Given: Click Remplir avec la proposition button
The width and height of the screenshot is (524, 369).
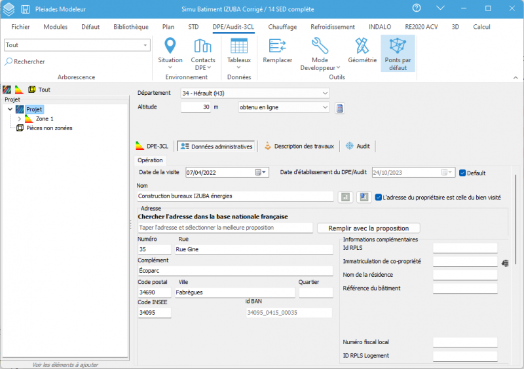Looking at the screenshot, I should [369, 228].
